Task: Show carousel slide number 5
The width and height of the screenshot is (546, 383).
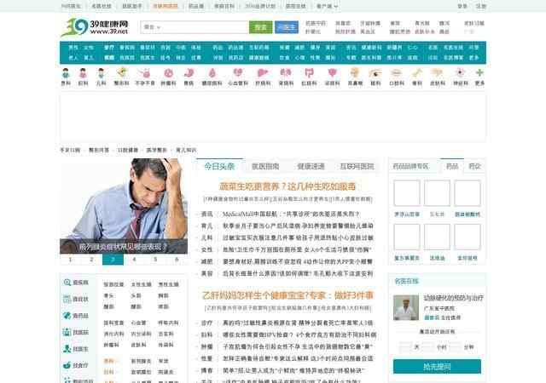Action: (155, 260)
